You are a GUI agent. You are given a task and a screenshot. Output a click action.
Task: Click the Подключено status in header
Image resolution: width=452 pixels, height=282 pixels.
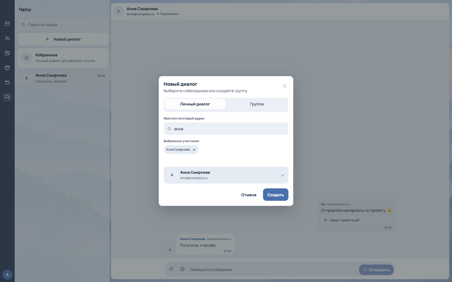[x=168, y=14]
